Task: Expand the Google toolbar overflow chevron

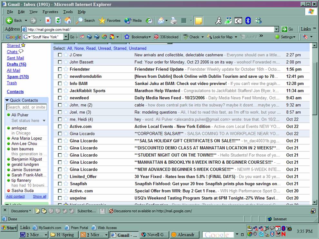Action: click(261, 36)
